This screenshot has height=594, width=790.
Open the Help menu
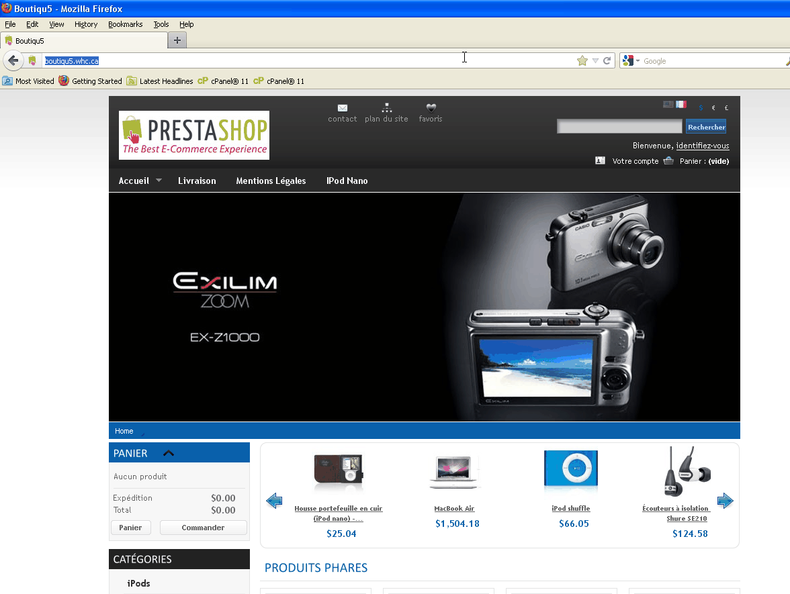(187, 24)
